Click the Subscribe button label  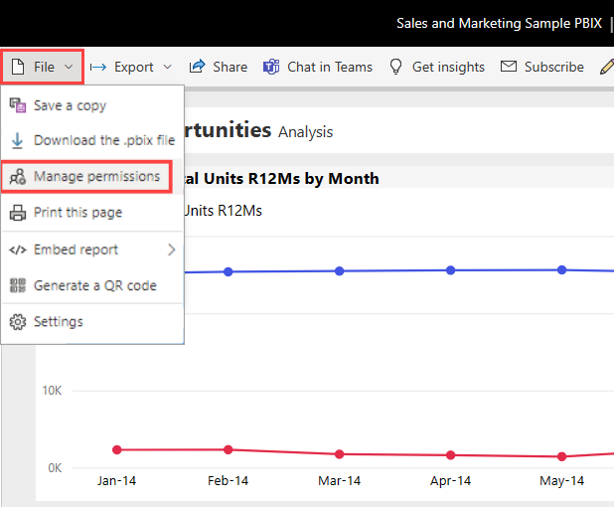[553, 67]
